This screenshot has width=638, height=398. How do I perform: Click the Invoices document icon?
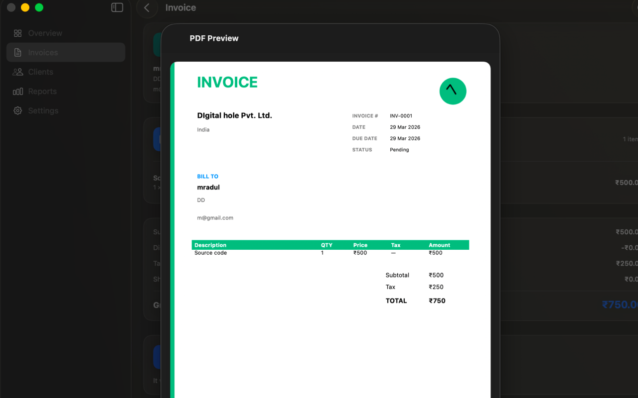[x=18, y=53]
